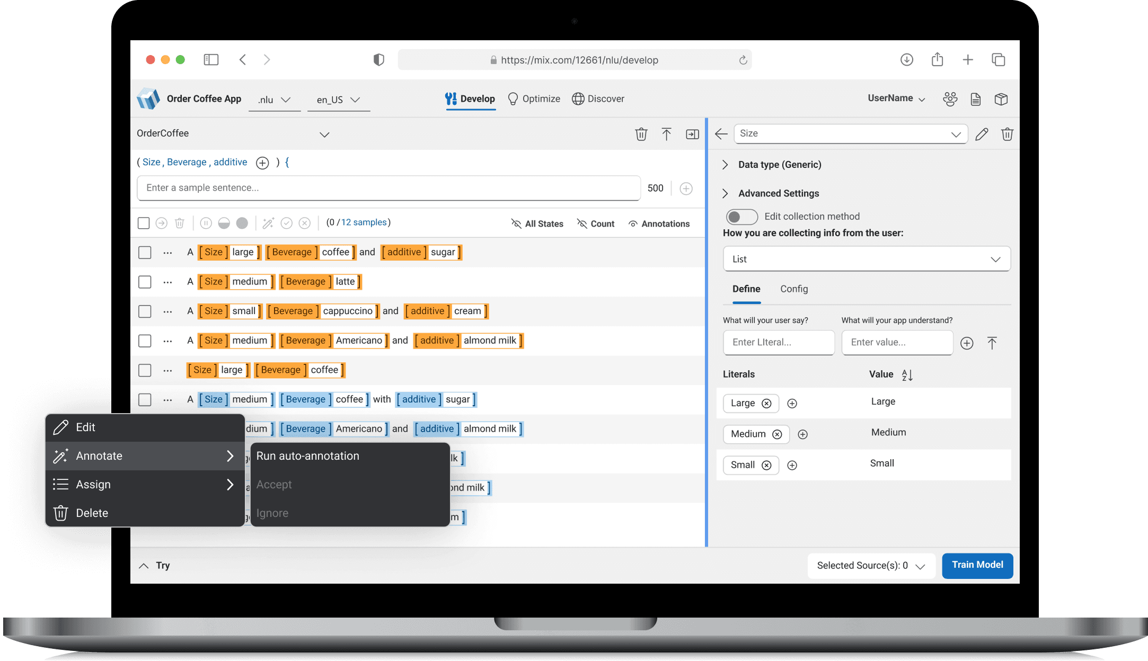Image resolution: width=1148 pixels, height=661 pixels.
Task: Check the select-all samples checkbox
Action: 144,223
